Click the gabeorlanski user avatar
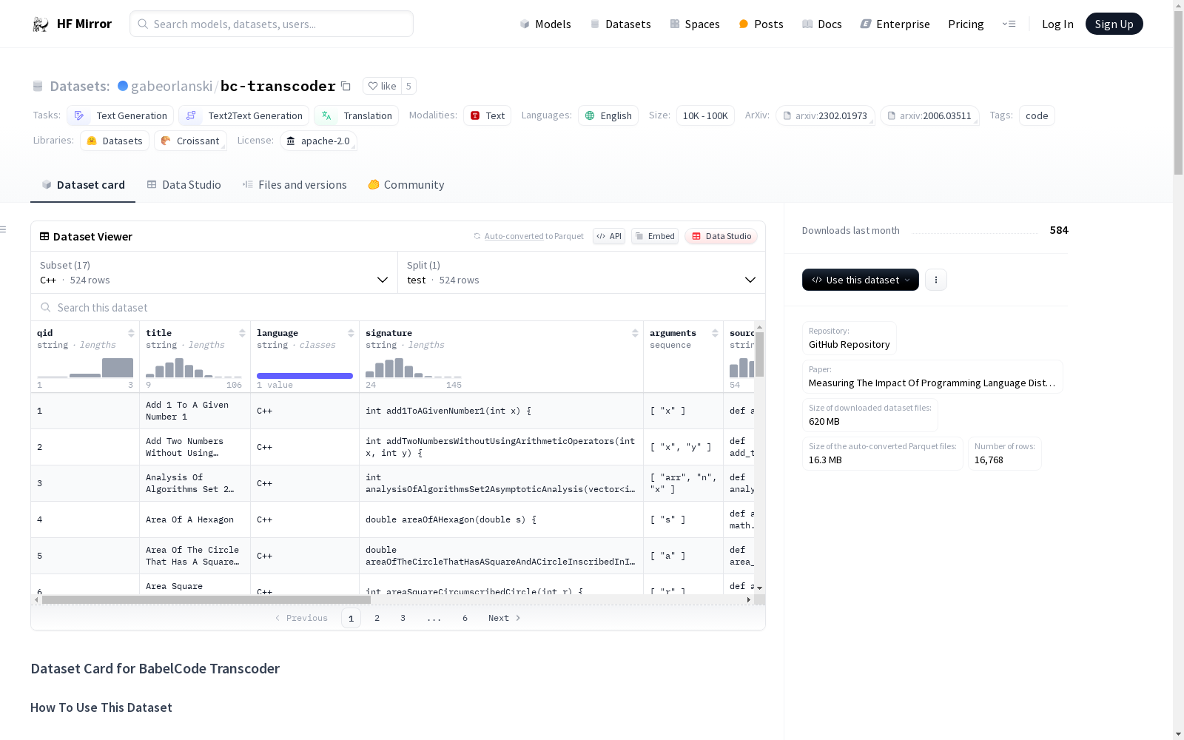 click(x=123, y=86)
